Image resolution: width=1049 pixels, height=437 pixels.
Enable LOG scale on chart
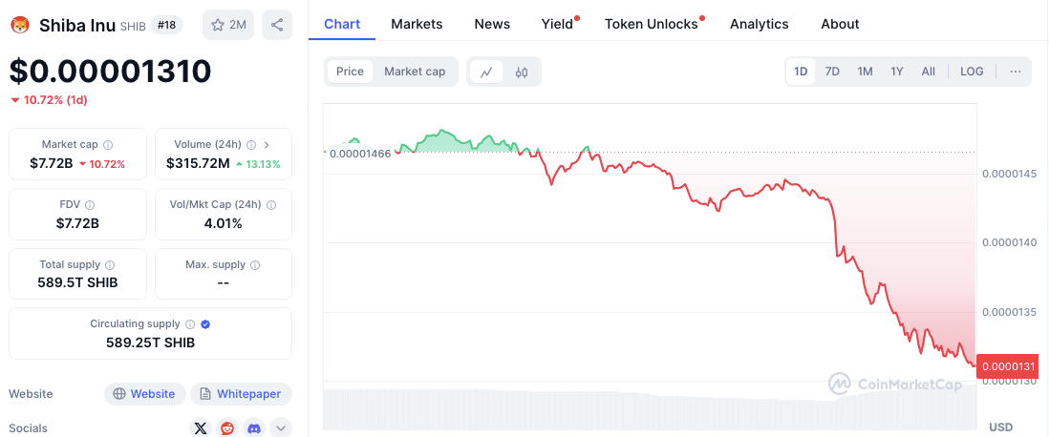click(972, 72)
